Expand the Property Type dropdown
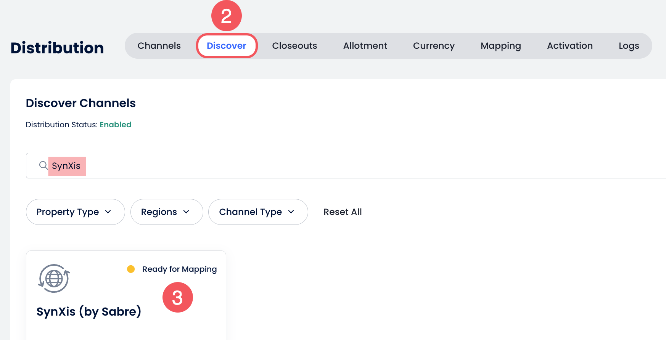The height and width of the screenshot is (340, 666). (75, 212)
